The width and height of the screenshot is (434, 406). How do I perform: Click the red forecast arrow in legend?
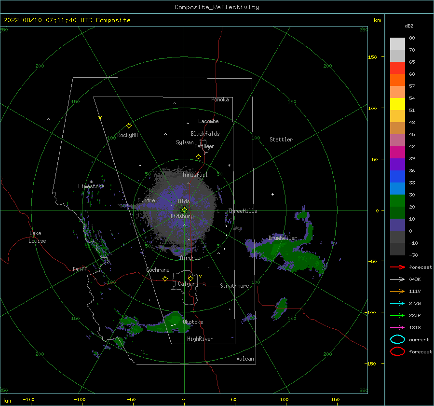click(x=397, y=267)
